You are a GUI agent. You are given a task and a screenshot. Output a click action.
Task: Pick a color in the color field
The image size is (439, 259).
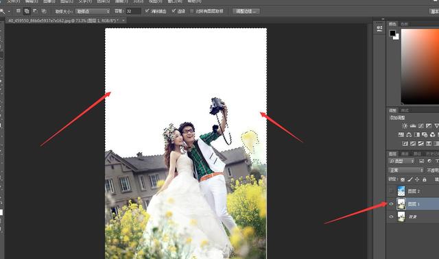coord(420,66)
